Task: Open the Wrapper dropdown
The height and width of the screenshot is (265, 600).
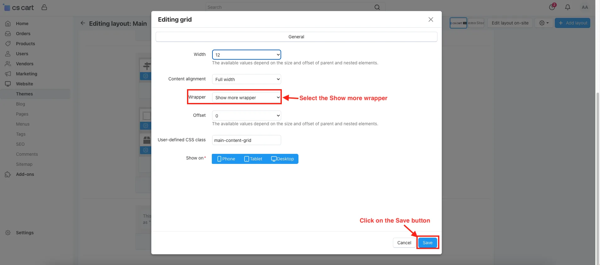Action: coord(247,97)
